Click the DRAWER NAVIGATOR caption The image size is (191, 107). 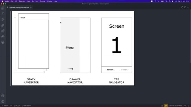pos(75,81)
